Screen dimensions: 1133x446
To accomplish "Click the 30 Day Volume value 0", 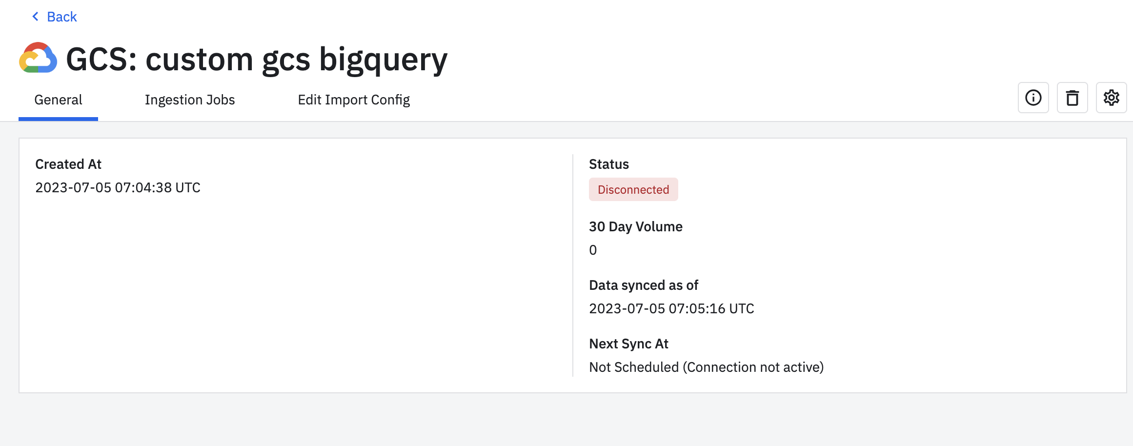I will pos(593,250).
